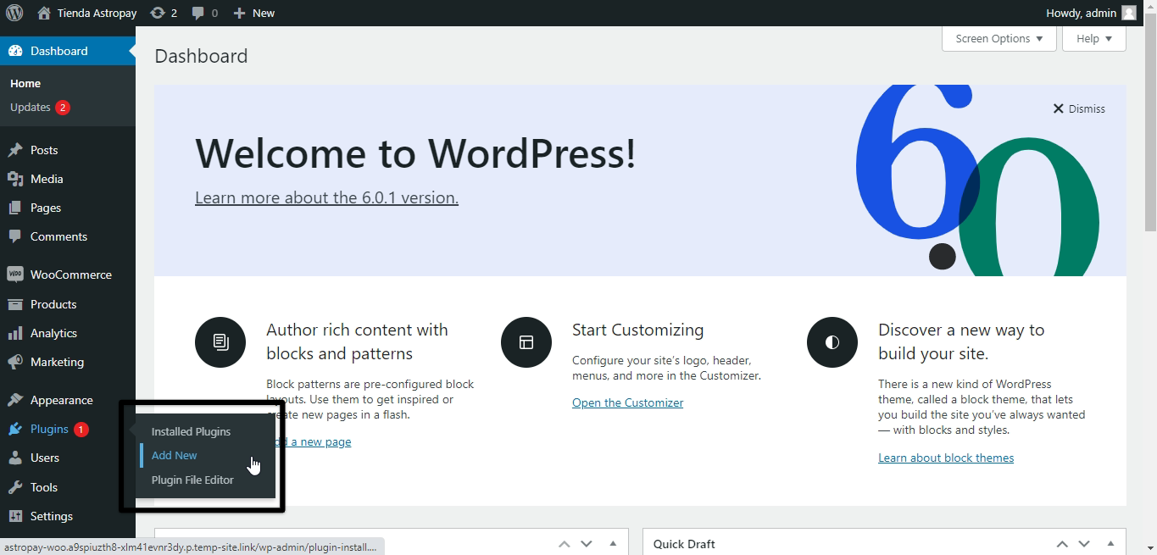Open Plugin File Editor from the submenu

coord(192,480)
